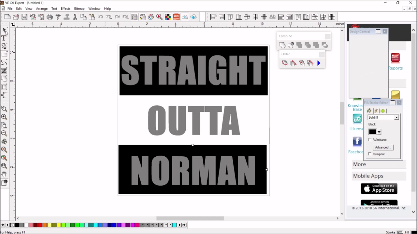Select the Hand pan tool

pos(4,175)
